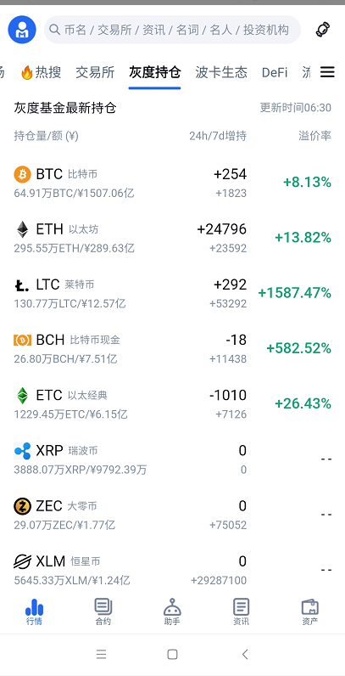
Task: Sort by 溢价率 column header
Action: tap(314, 136)
